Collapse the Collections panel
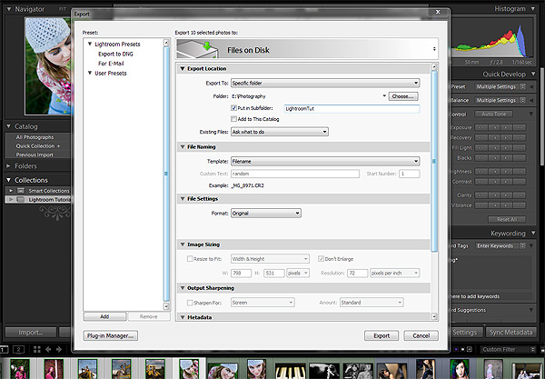The height and width of the screenshot is (379, 545). (8, 180)
